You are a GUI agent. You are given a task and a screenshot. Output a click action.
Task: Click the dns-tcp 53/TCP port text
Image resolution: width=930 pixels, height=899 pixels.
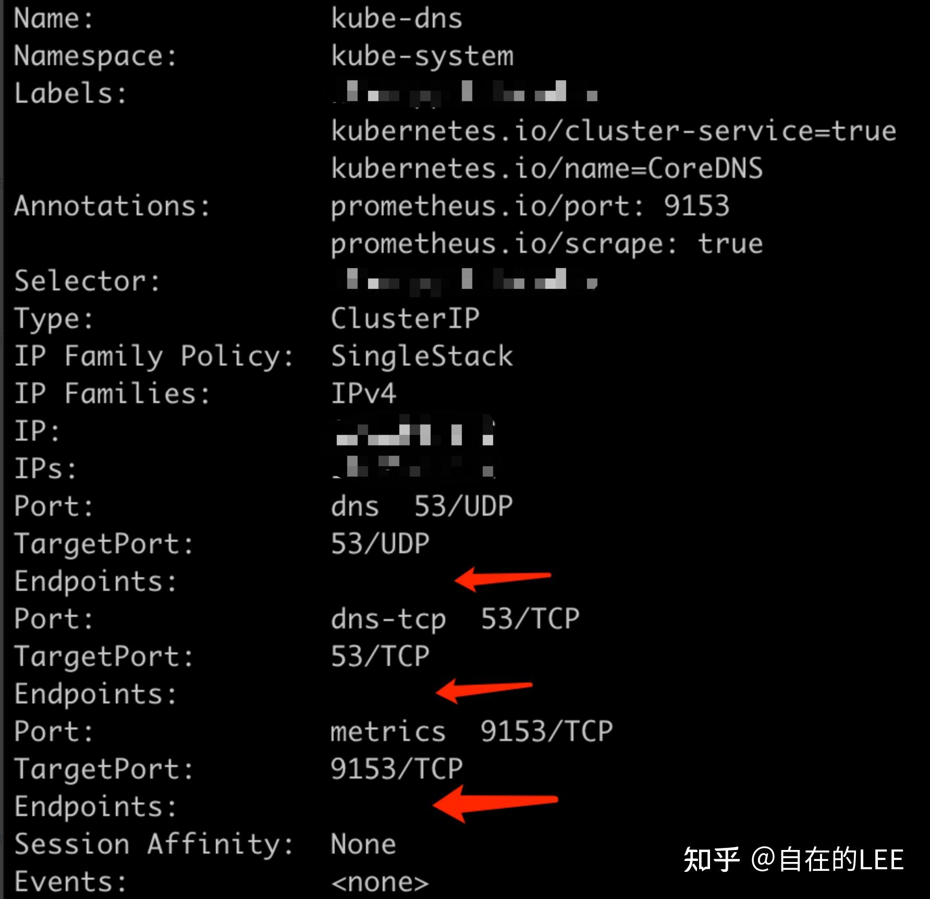pos(455,619)
